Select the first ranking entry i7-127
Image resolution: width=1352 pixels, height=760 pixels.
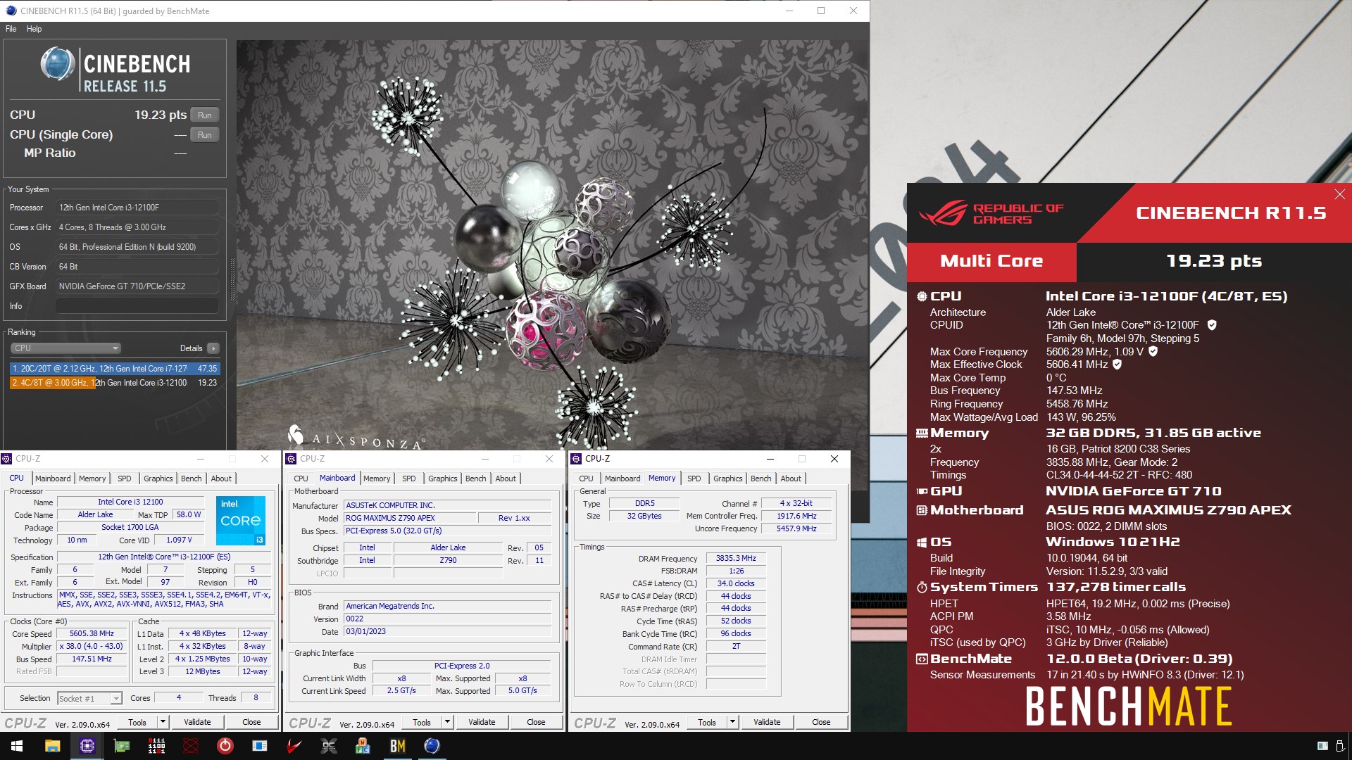tap(115, 369)
